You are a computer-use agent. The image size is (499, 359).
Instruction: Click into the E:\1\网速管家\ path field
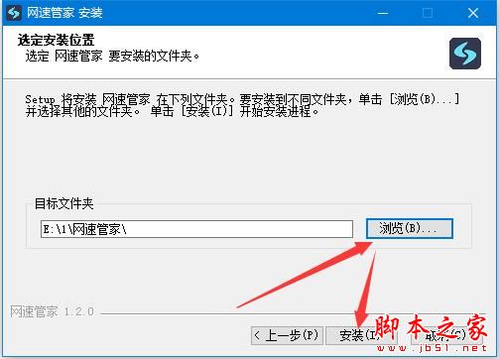click(x=196, y=229)
